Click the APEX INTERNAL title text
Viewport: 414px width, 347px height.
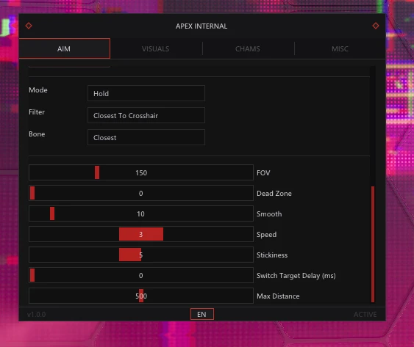pyautogui.click(x=201, y=26)
